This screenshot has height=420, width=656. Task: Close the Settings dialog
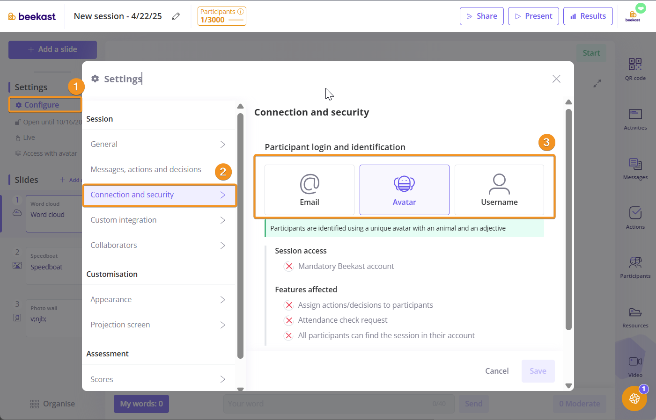tap(556, 79)
